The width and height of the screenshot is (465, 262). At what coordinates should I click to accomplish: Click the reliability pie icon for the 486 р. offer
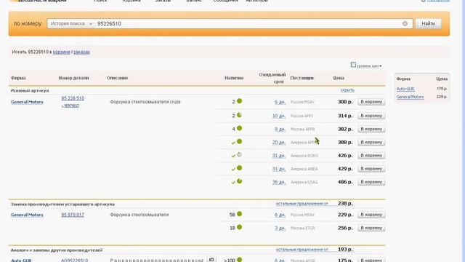coord(239,181)
